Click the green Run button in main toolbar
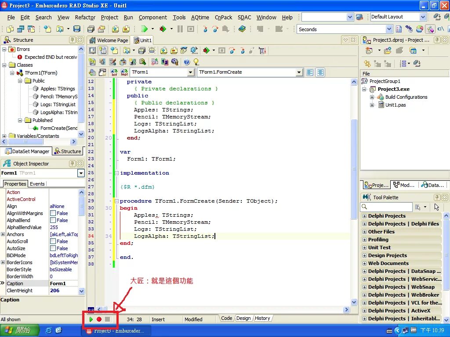 144,29
